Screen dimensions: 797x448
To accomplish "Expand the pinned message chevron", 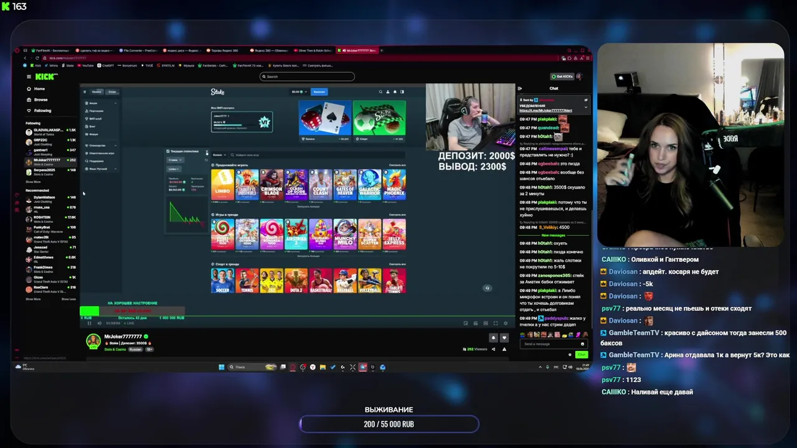I will coord(586,107).
